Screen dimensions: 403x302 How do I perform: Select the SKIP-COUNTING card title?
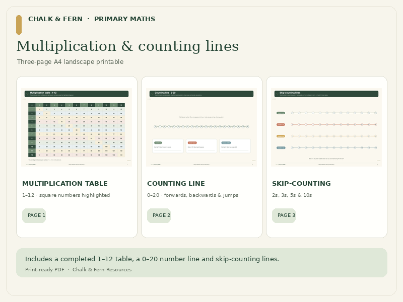[301, 184]
